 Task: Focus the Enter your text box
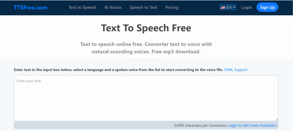click(x=146, y=97)
